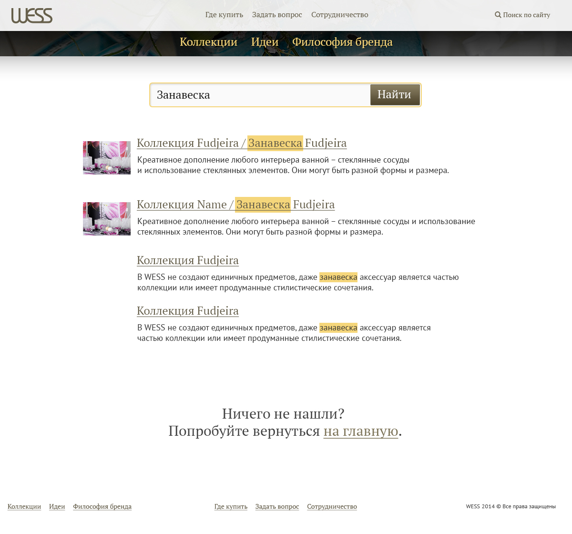The image size is (572, 534).
Task: Click the Найти search button
Action: 395,95
